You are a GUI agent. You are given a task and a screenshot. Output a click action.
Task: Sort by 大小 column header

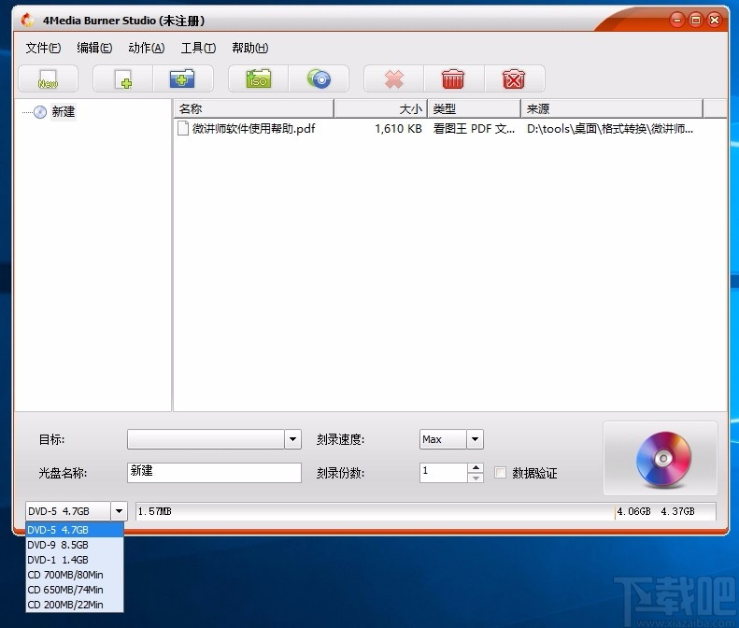click(381, 109)
